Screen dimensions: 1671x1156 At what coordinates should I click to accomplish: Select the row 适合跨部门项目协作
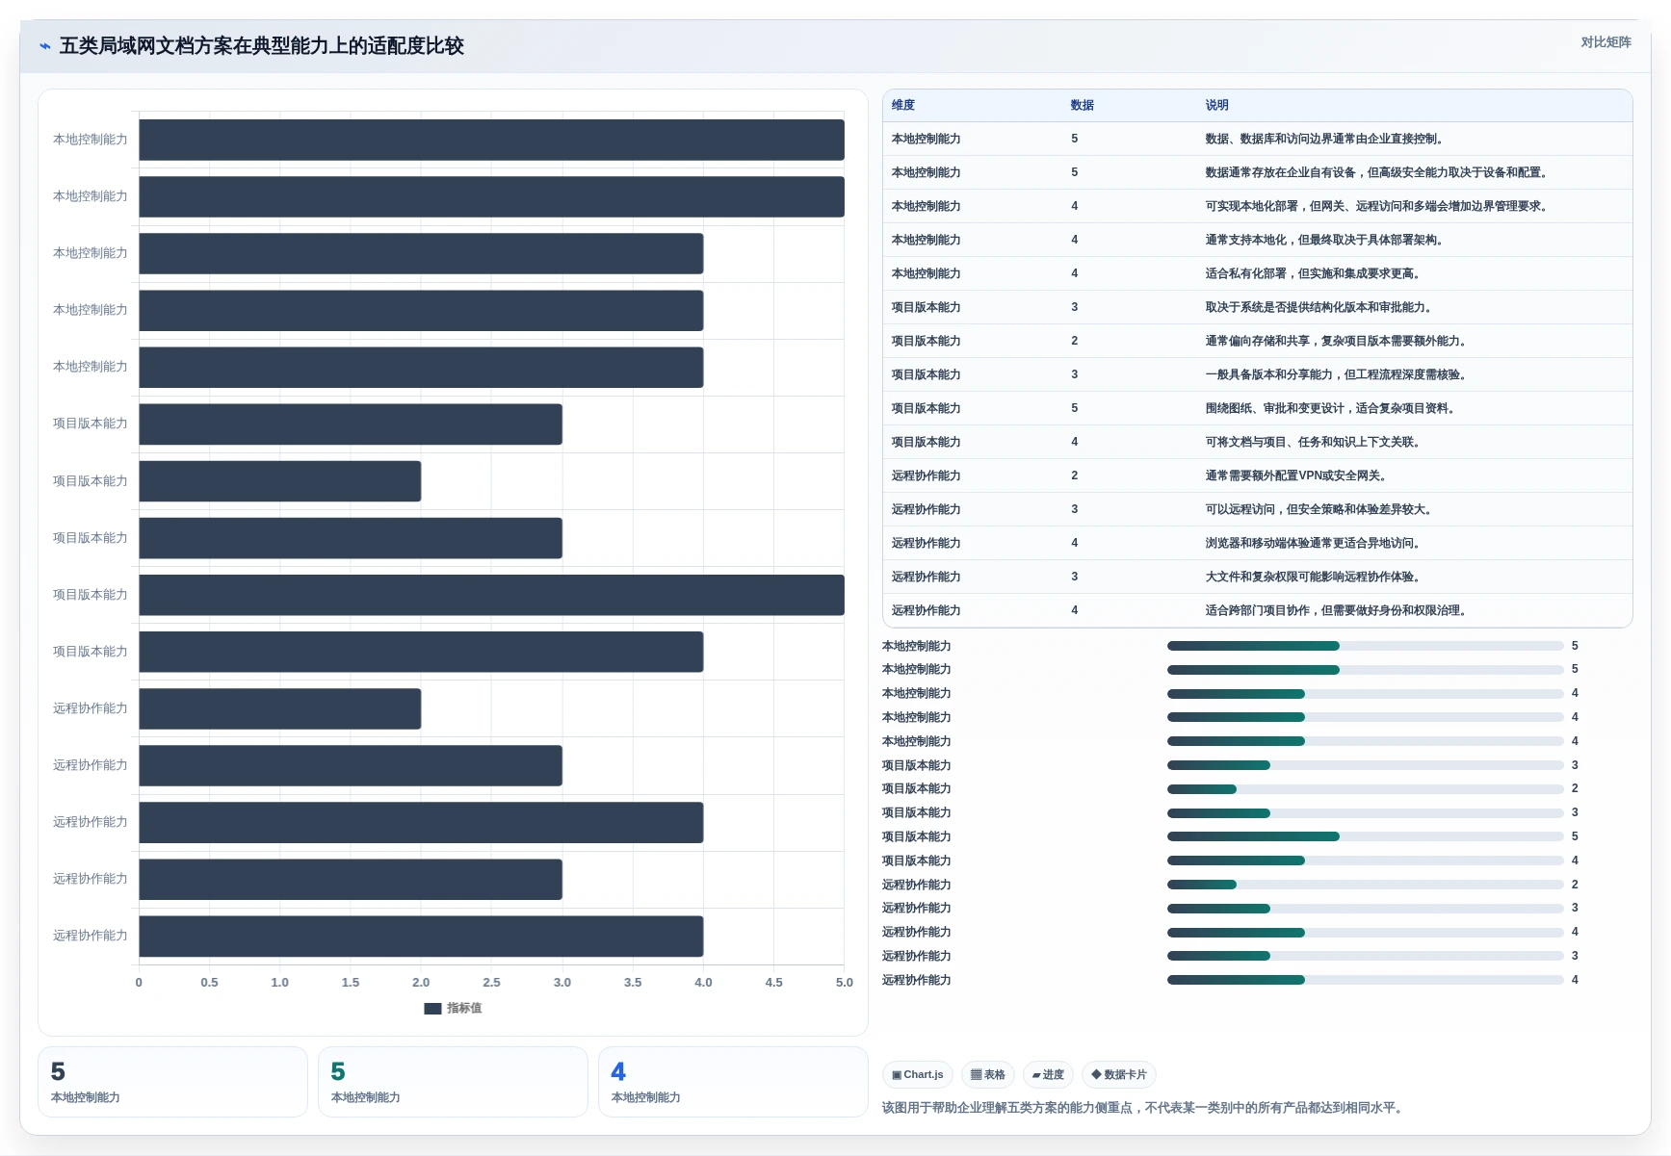[x=1257, y=610]
